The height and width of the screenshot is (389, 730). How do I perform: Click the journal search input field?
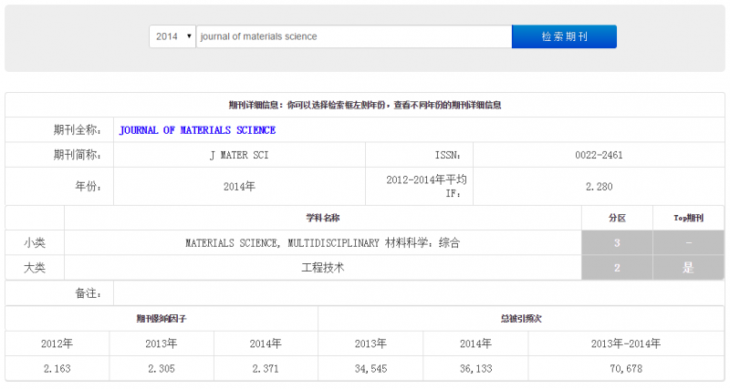(x=354, y=36)
